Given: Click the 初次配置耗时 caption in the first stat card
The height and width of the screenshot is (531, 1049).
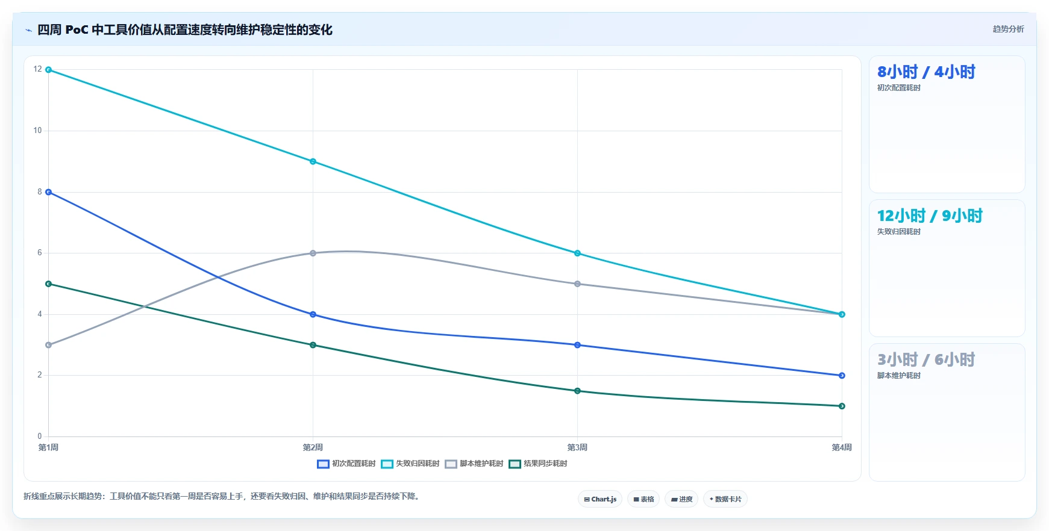Looking at the screenshot, I should 899,88.
